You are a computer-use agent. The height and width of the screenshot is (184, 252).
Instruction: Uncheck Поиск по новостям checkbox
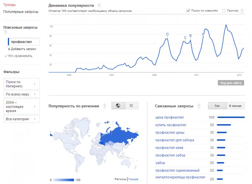(x=188, y=10)
